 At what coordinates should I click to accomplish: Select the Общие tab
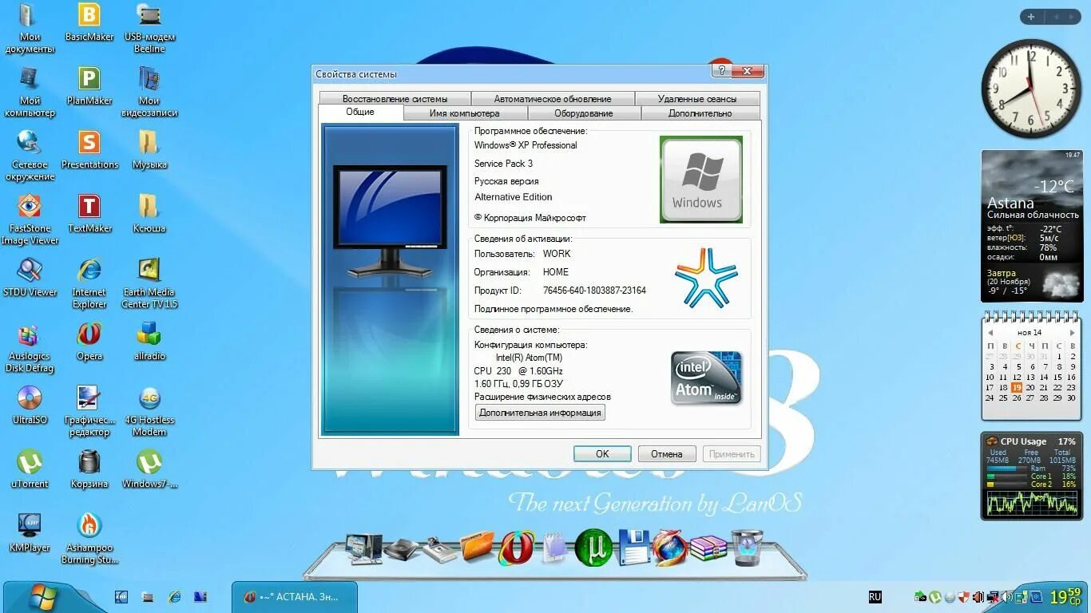pos(360,113)
